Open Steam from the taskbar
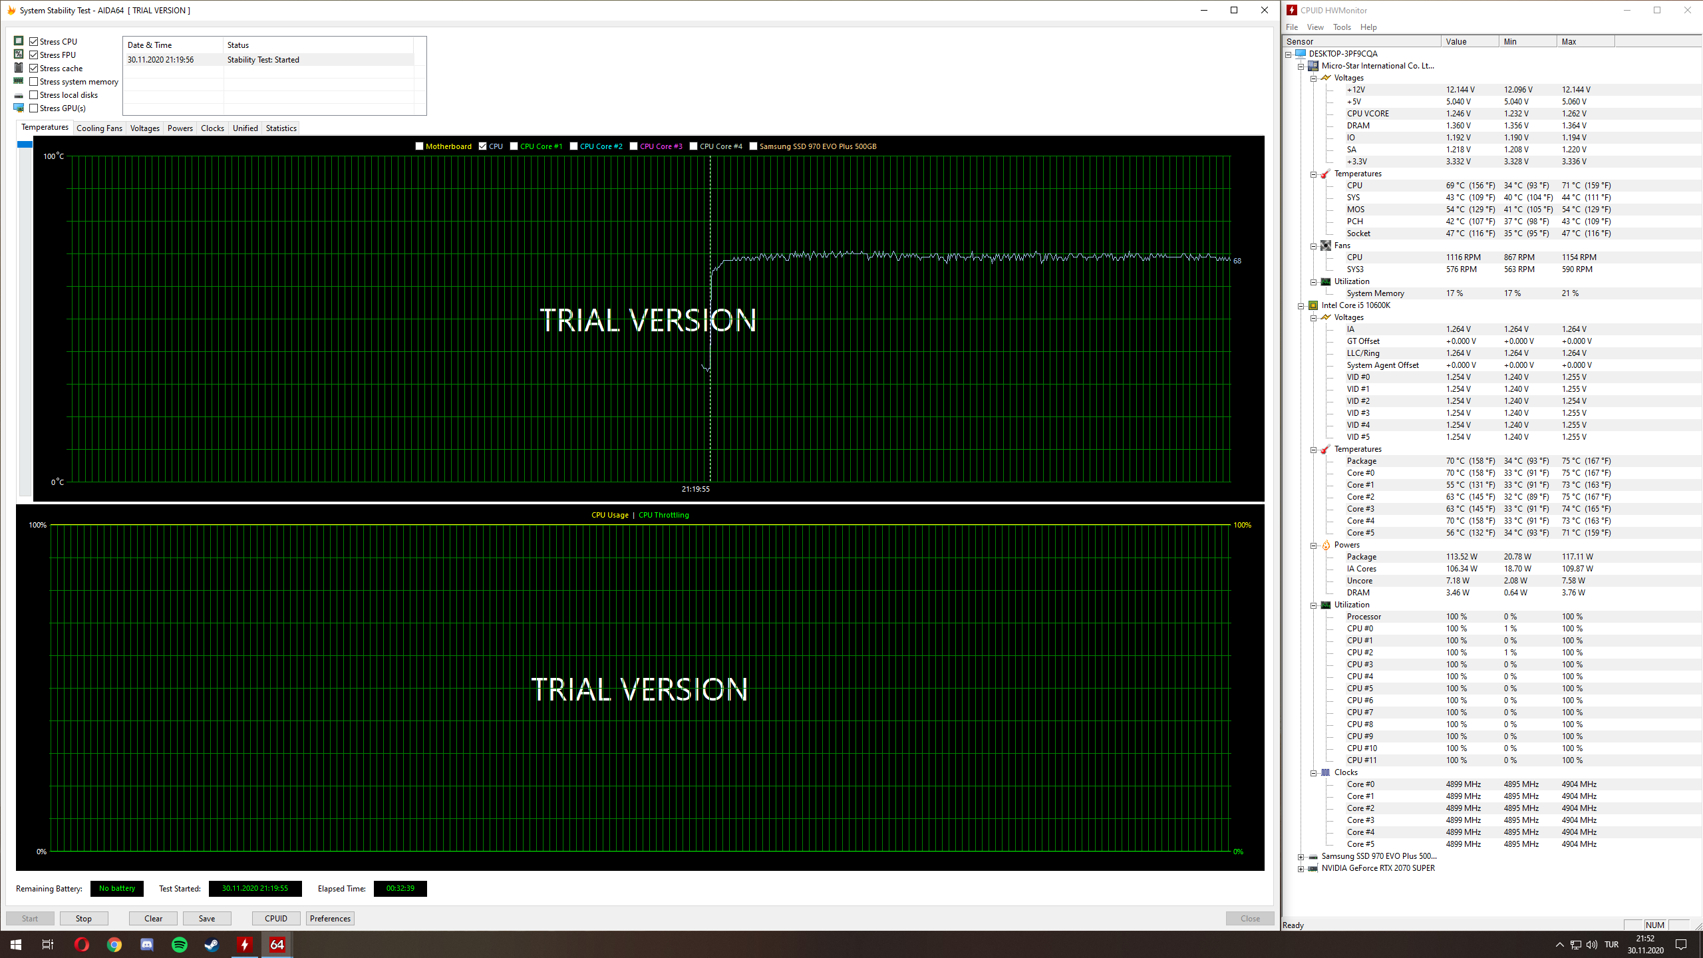The height and width of the screenshot is (958, 1703). pos(212,945)
